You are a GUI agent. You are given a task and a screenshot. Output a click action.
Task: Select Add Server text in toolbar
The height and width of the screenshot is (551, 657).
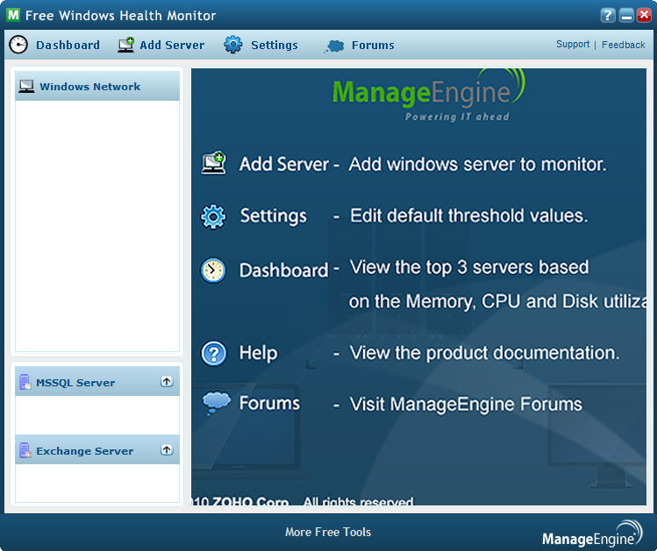coord(172,45)
